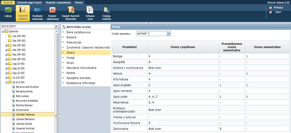The width and height of the screenshot is (291, 133).
Task: Expand the 3ag (G-50) node
Action: [6, 73]
